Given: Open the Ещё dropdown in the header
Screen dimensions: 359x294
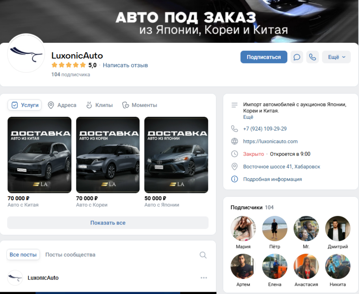Looking at the screenshot, I should (x=336, y=57).
